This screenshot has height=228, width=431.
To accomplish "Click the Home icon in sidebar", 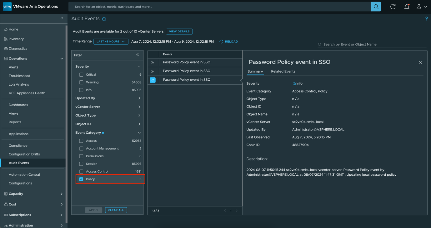I will click(6, 29).
